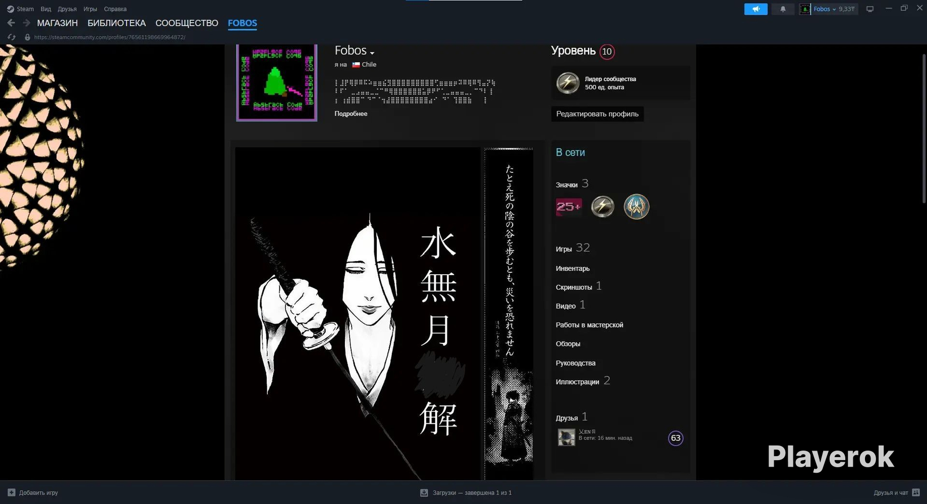927x504 pixels.
Task: Open the СООБЩЕСТВО tab
Action: click(187, 23)
